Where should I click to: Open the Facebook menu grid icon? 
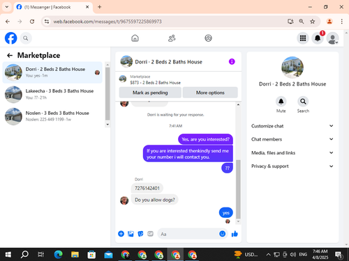(x=303, y=38)
